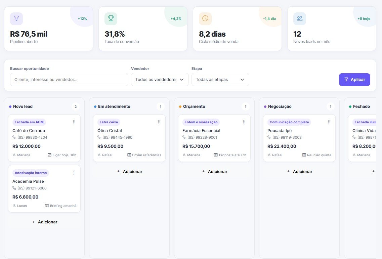The height and width of the screenshot is (259, 382).
Task: Click the Comunicação completa tag
Action: tap(289, 122)
